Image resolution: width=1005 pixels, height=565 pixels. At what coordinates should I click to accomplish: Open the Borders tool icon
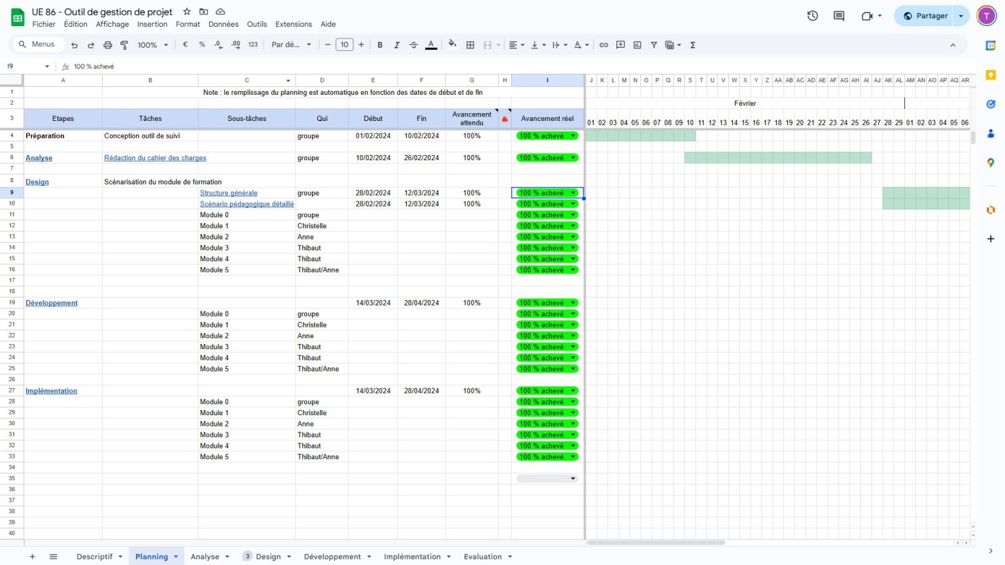pos(470,45)
